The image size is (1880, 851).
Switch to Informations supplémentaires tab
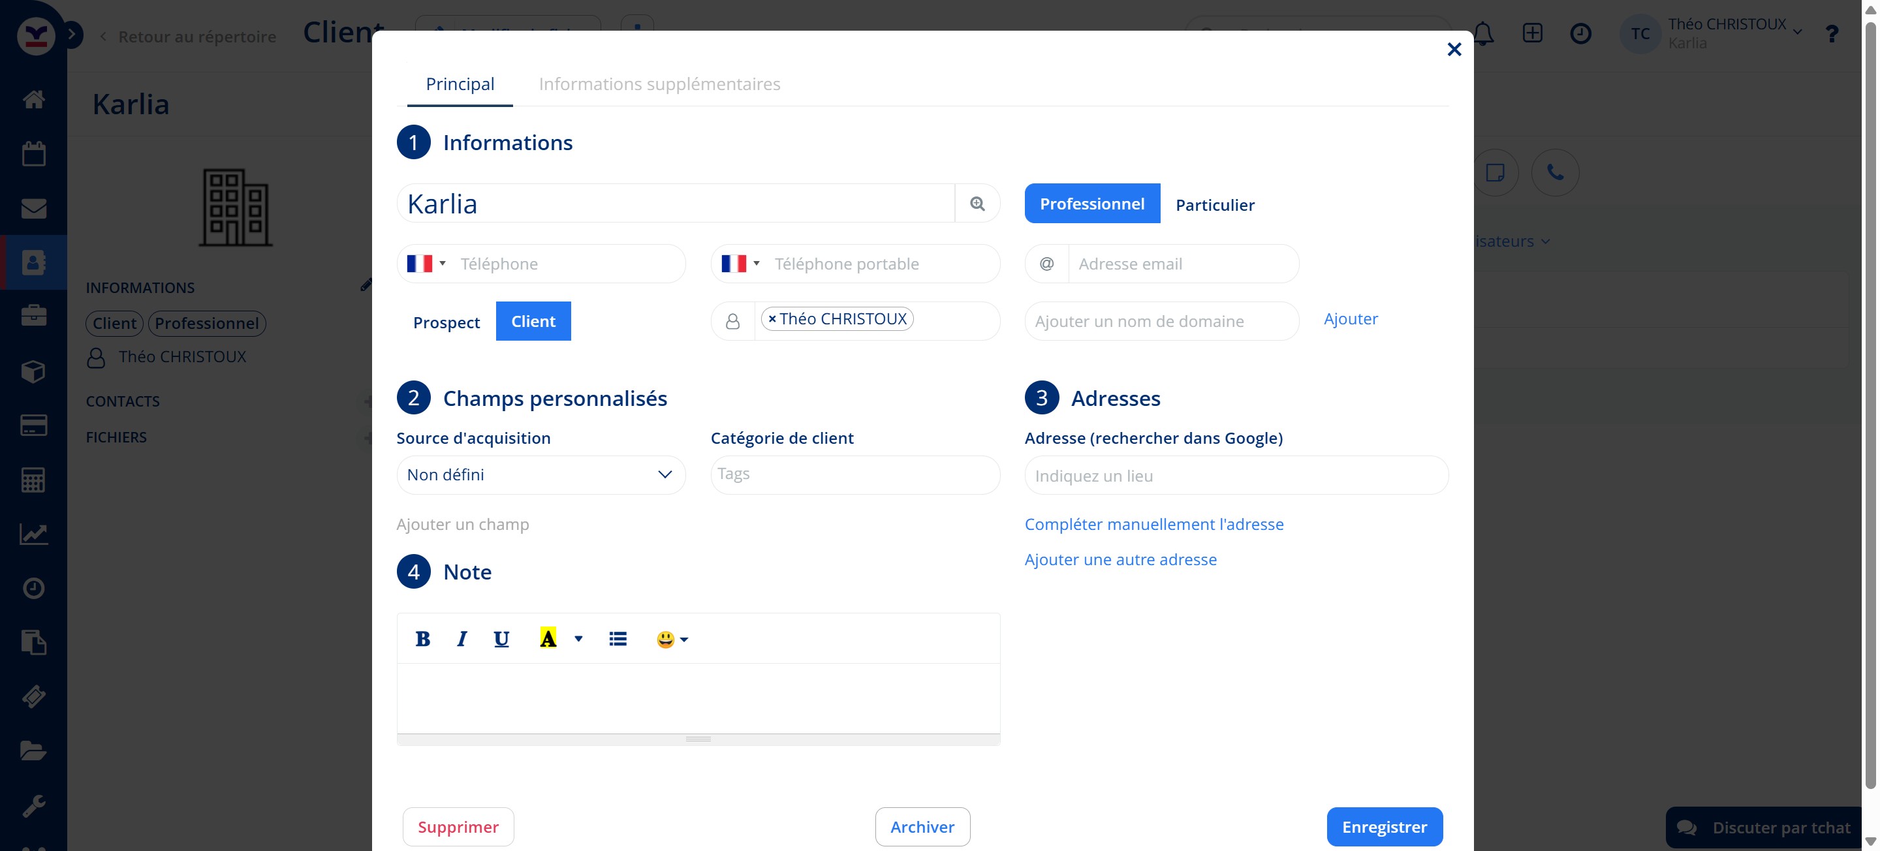click(659, 84)
